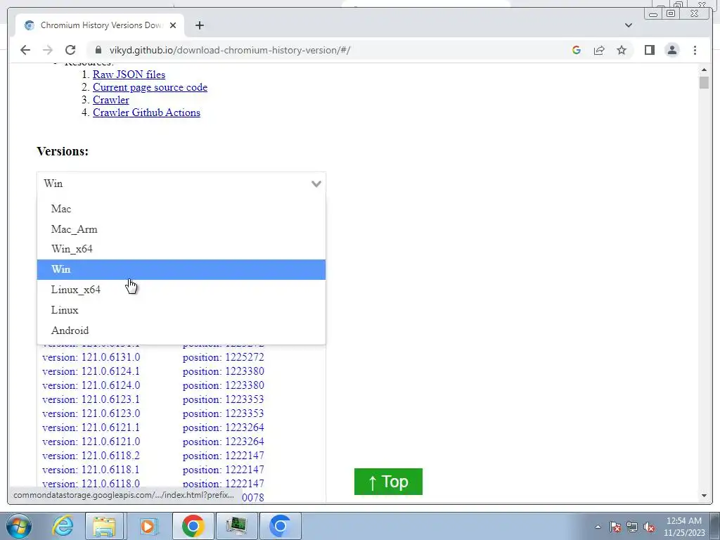This screenshot has height=540, width=720.
Task: Choose Mac from platform list
Action: 181,208
